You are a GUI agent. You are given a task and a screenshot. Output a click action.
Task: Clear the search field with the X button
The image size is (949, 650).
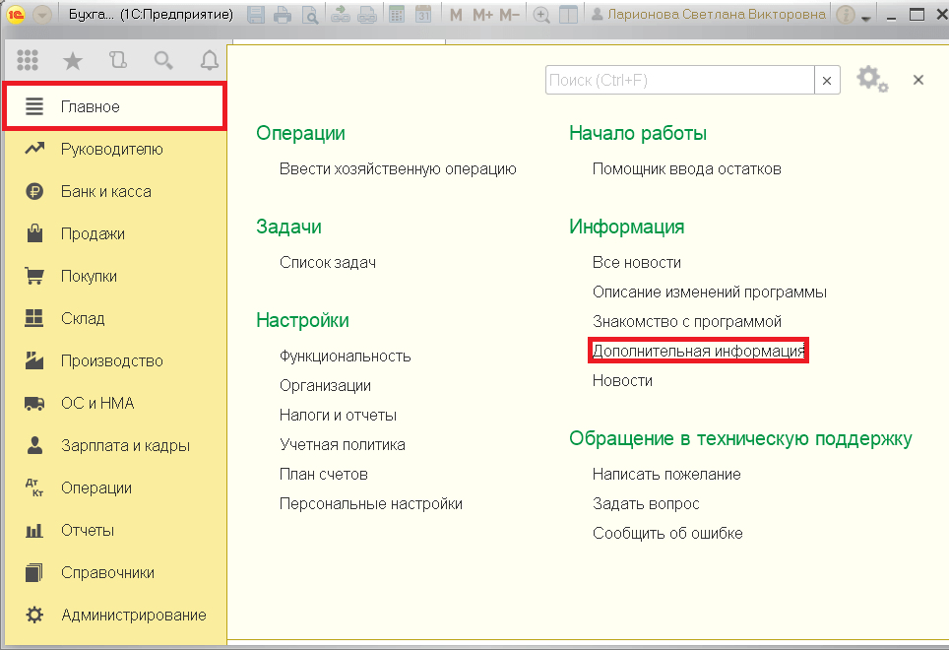pyautogui.click(x=827, y=80)
